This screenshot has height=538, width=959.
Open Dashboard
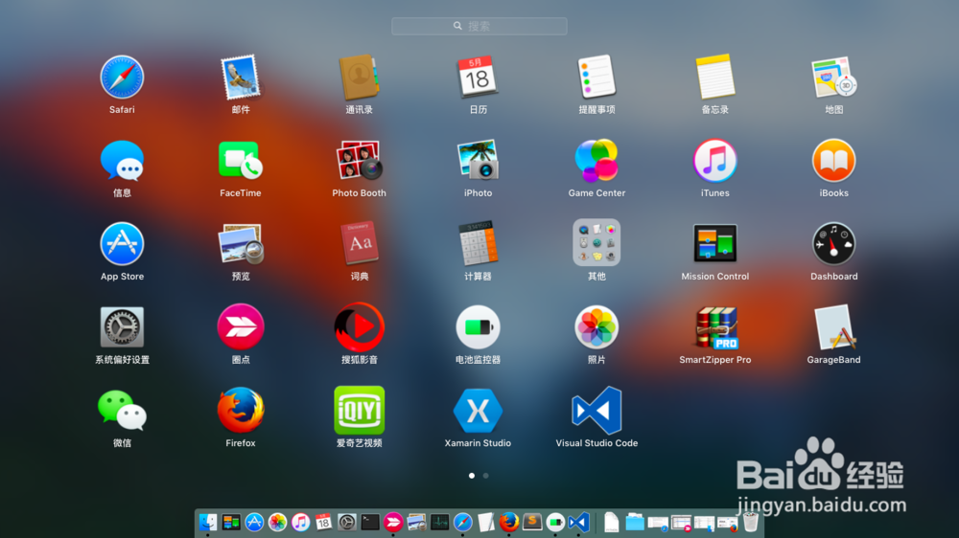point(833,244)
